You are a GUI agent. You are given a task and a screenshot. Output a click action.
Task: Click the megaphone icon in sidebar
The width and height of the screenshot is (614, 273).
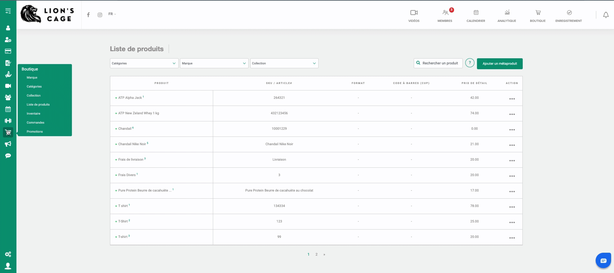(8, 144)
